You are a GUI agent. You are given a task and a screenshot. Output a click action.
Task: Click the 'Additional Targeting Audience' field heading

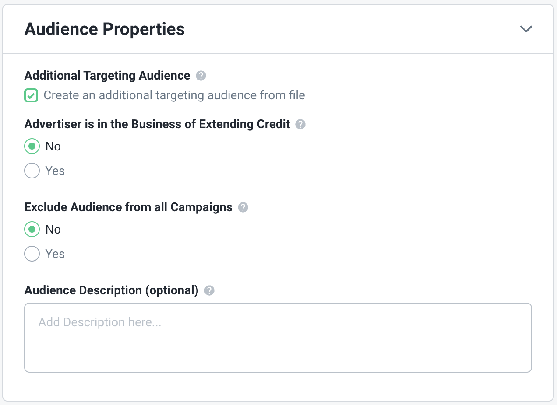click(x=107, y=76)
